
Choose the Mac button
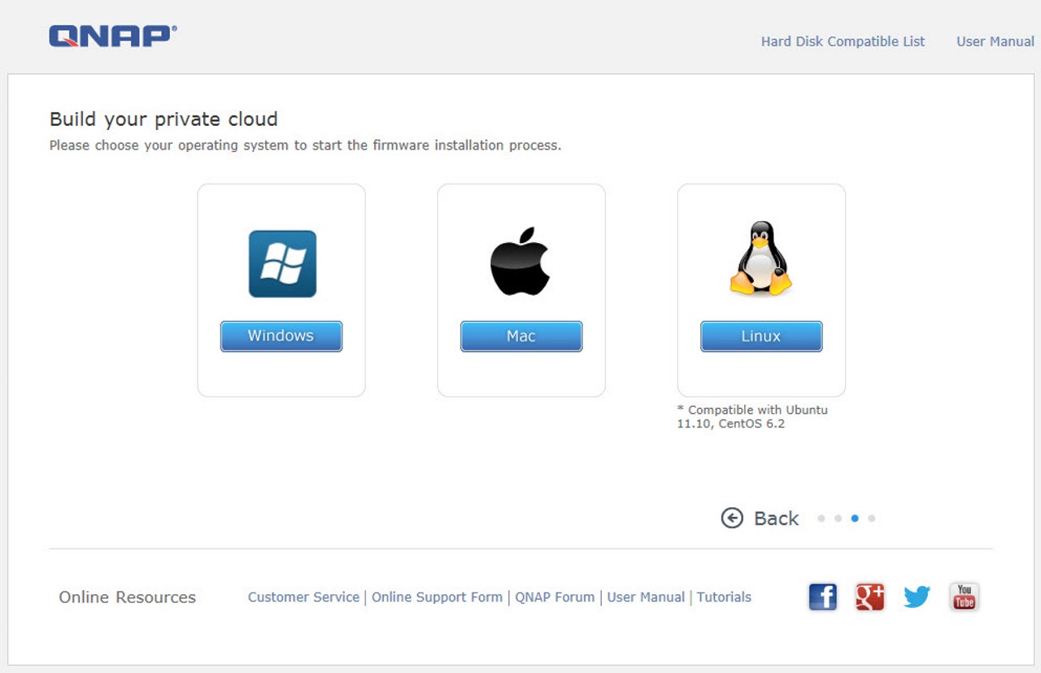(x=521, y=336)
